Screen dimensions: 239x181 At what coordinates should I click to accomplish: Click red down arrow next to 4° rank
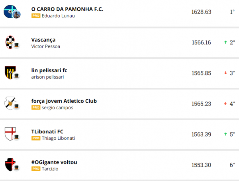(225, 104)
